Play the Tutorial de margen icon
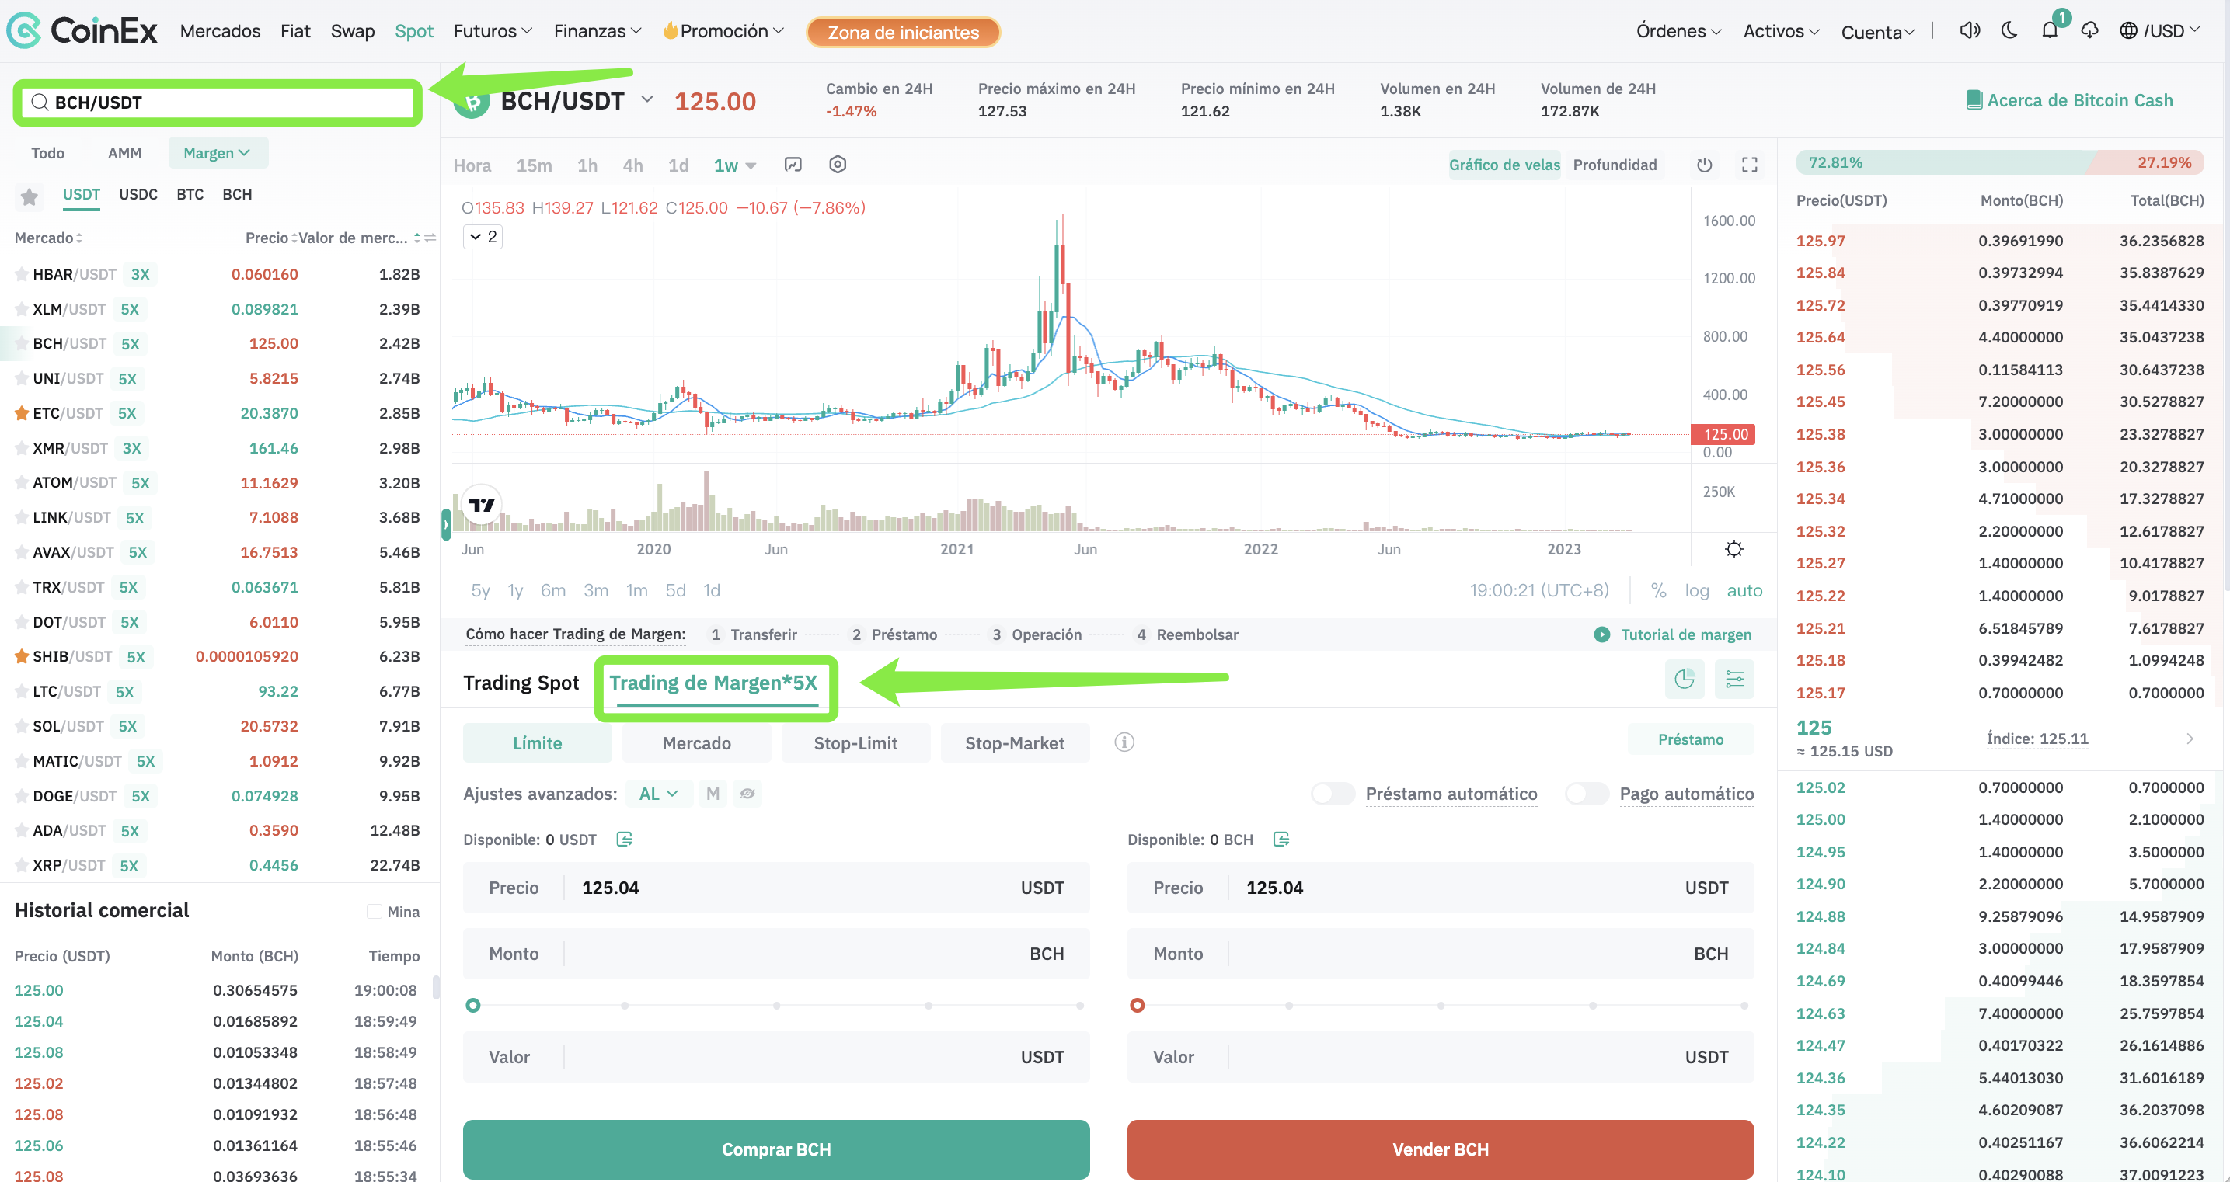The image size is (2230, 1182). coord(1601,634)
